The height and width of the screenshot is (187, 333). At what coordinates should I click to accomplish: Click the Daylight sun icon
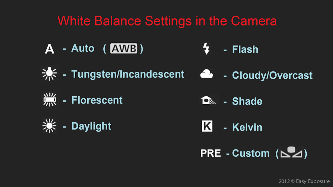(x=49, y=126)
